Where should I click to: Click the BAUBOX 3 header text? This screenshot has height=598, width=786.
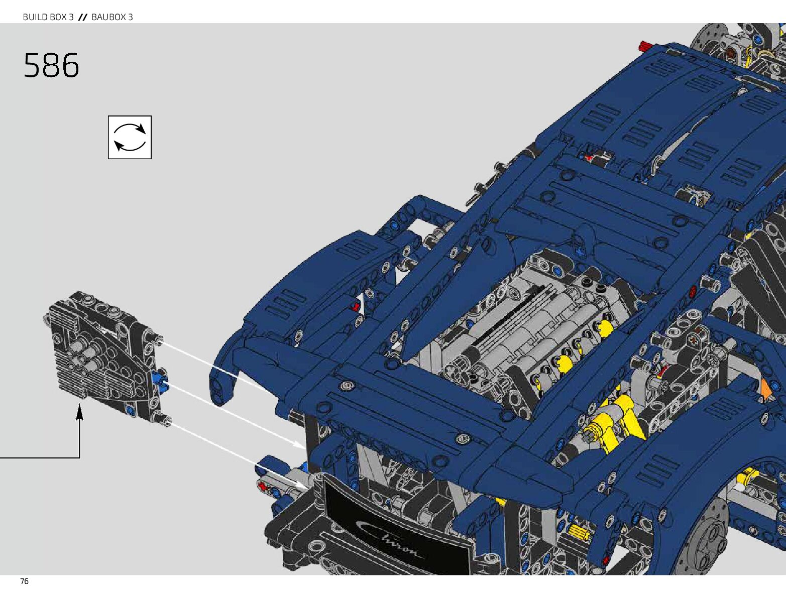(x=112, y=17)
